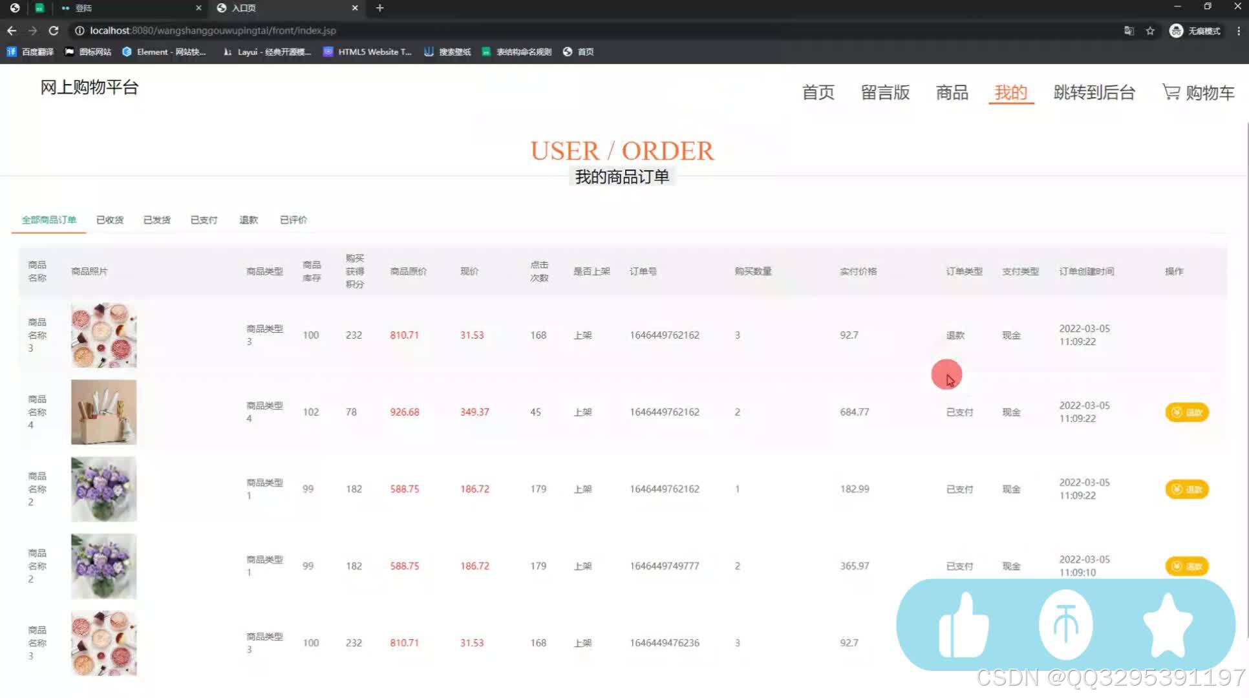Click the thumbs-up like icon
Screen dimensions: 1249x698
tap(963, 625)
